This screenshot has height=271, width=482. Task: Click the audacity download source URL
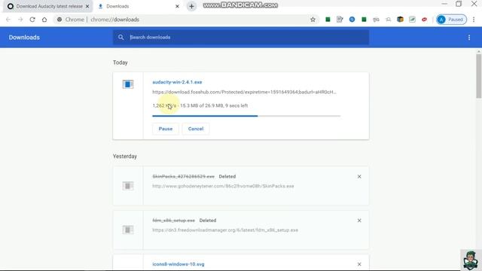244,92
